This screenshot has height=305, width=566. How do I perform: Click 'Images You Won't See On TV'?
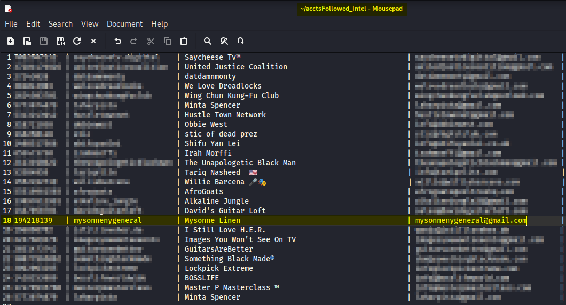(240, 239)
